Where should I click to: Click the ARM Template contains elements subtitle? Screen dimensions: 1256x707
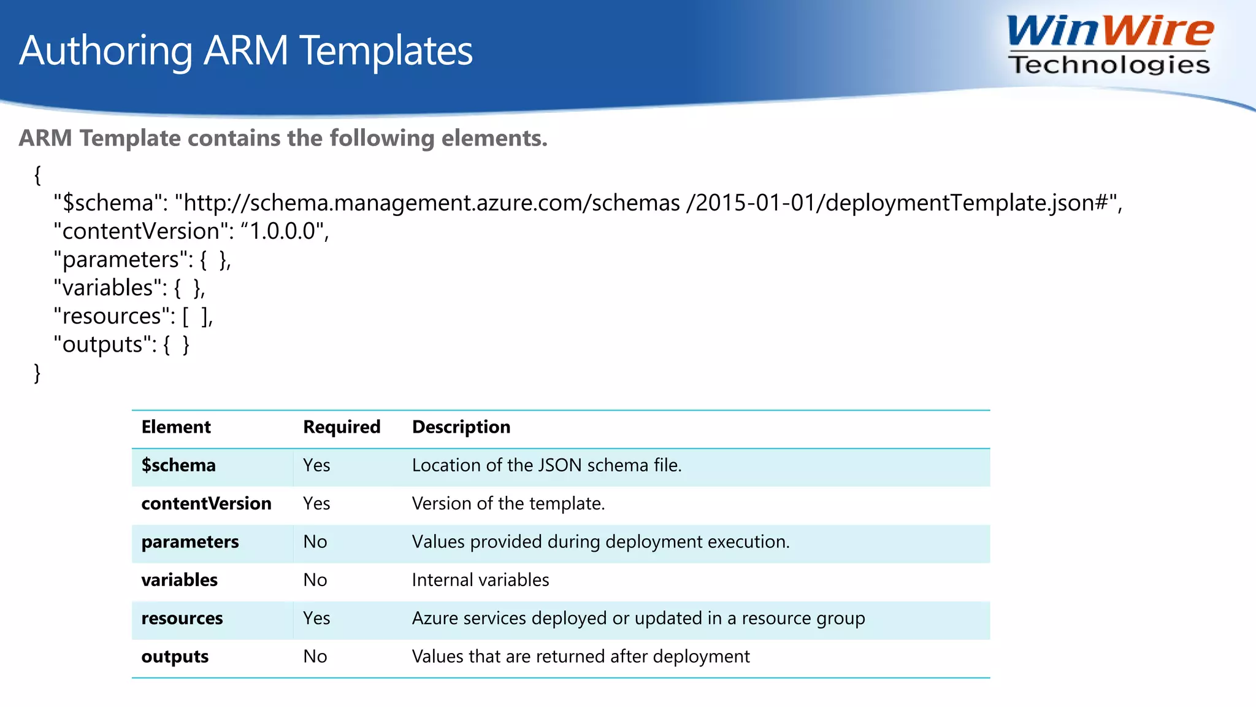283,138
